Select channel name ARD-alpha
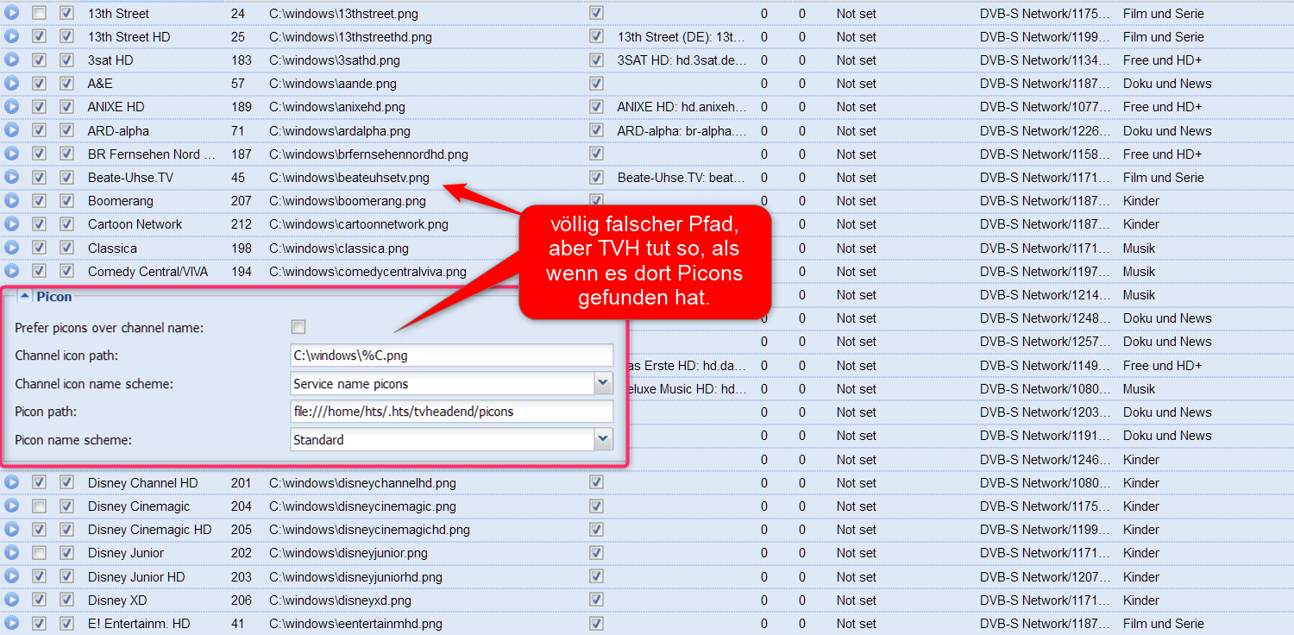The image size is (1294, 635). (x=118, y=131)
